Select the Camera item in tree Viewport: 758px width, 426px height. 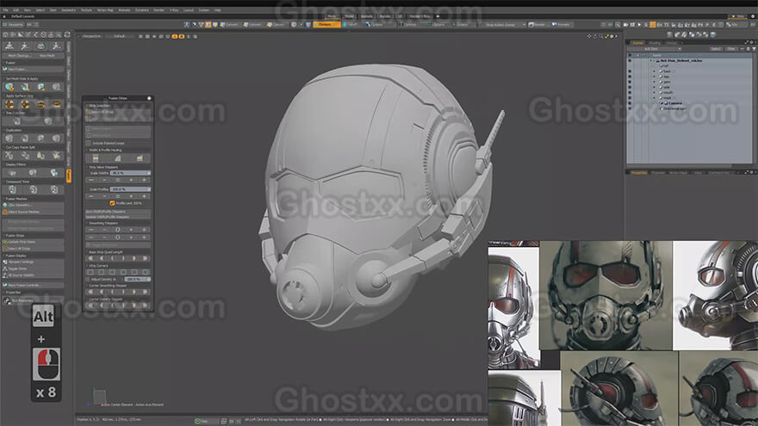tap(675, 103)
